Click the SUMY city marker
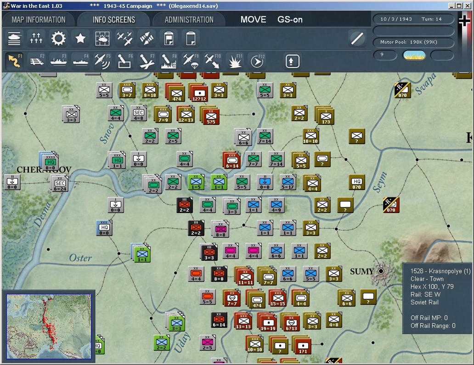 [381, 271]
